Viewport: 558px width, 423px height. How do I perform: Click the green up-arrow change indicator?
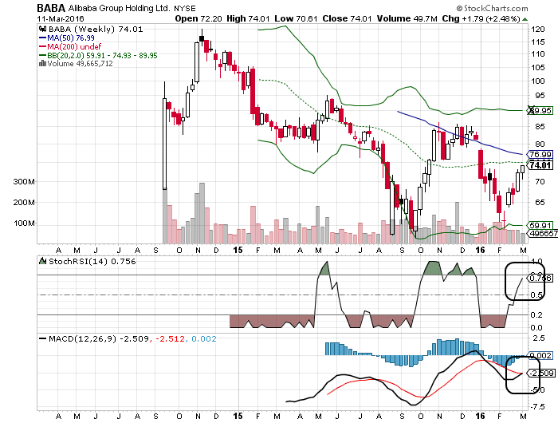pos(525,19)
